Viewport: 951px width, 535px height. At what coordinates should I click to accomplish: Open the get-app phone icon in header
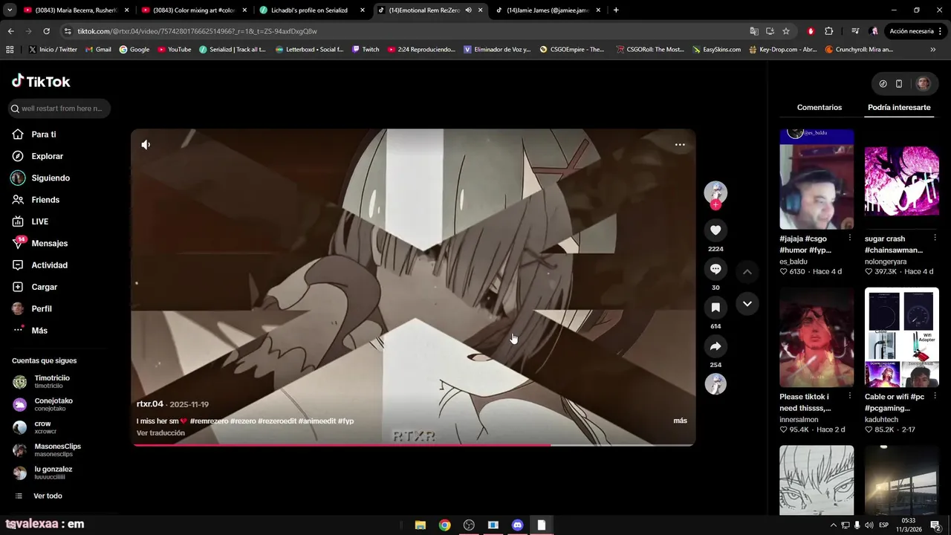(x=898, y=84)
